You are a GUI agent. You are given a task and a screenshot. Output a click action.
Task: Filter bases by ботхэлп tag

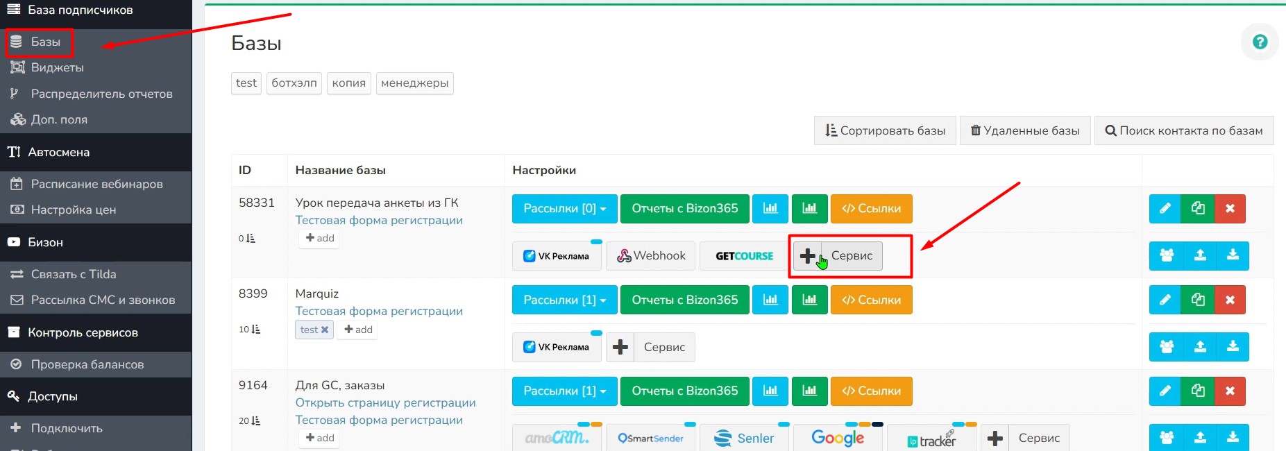pyautogui.click(x=294, y=83)
